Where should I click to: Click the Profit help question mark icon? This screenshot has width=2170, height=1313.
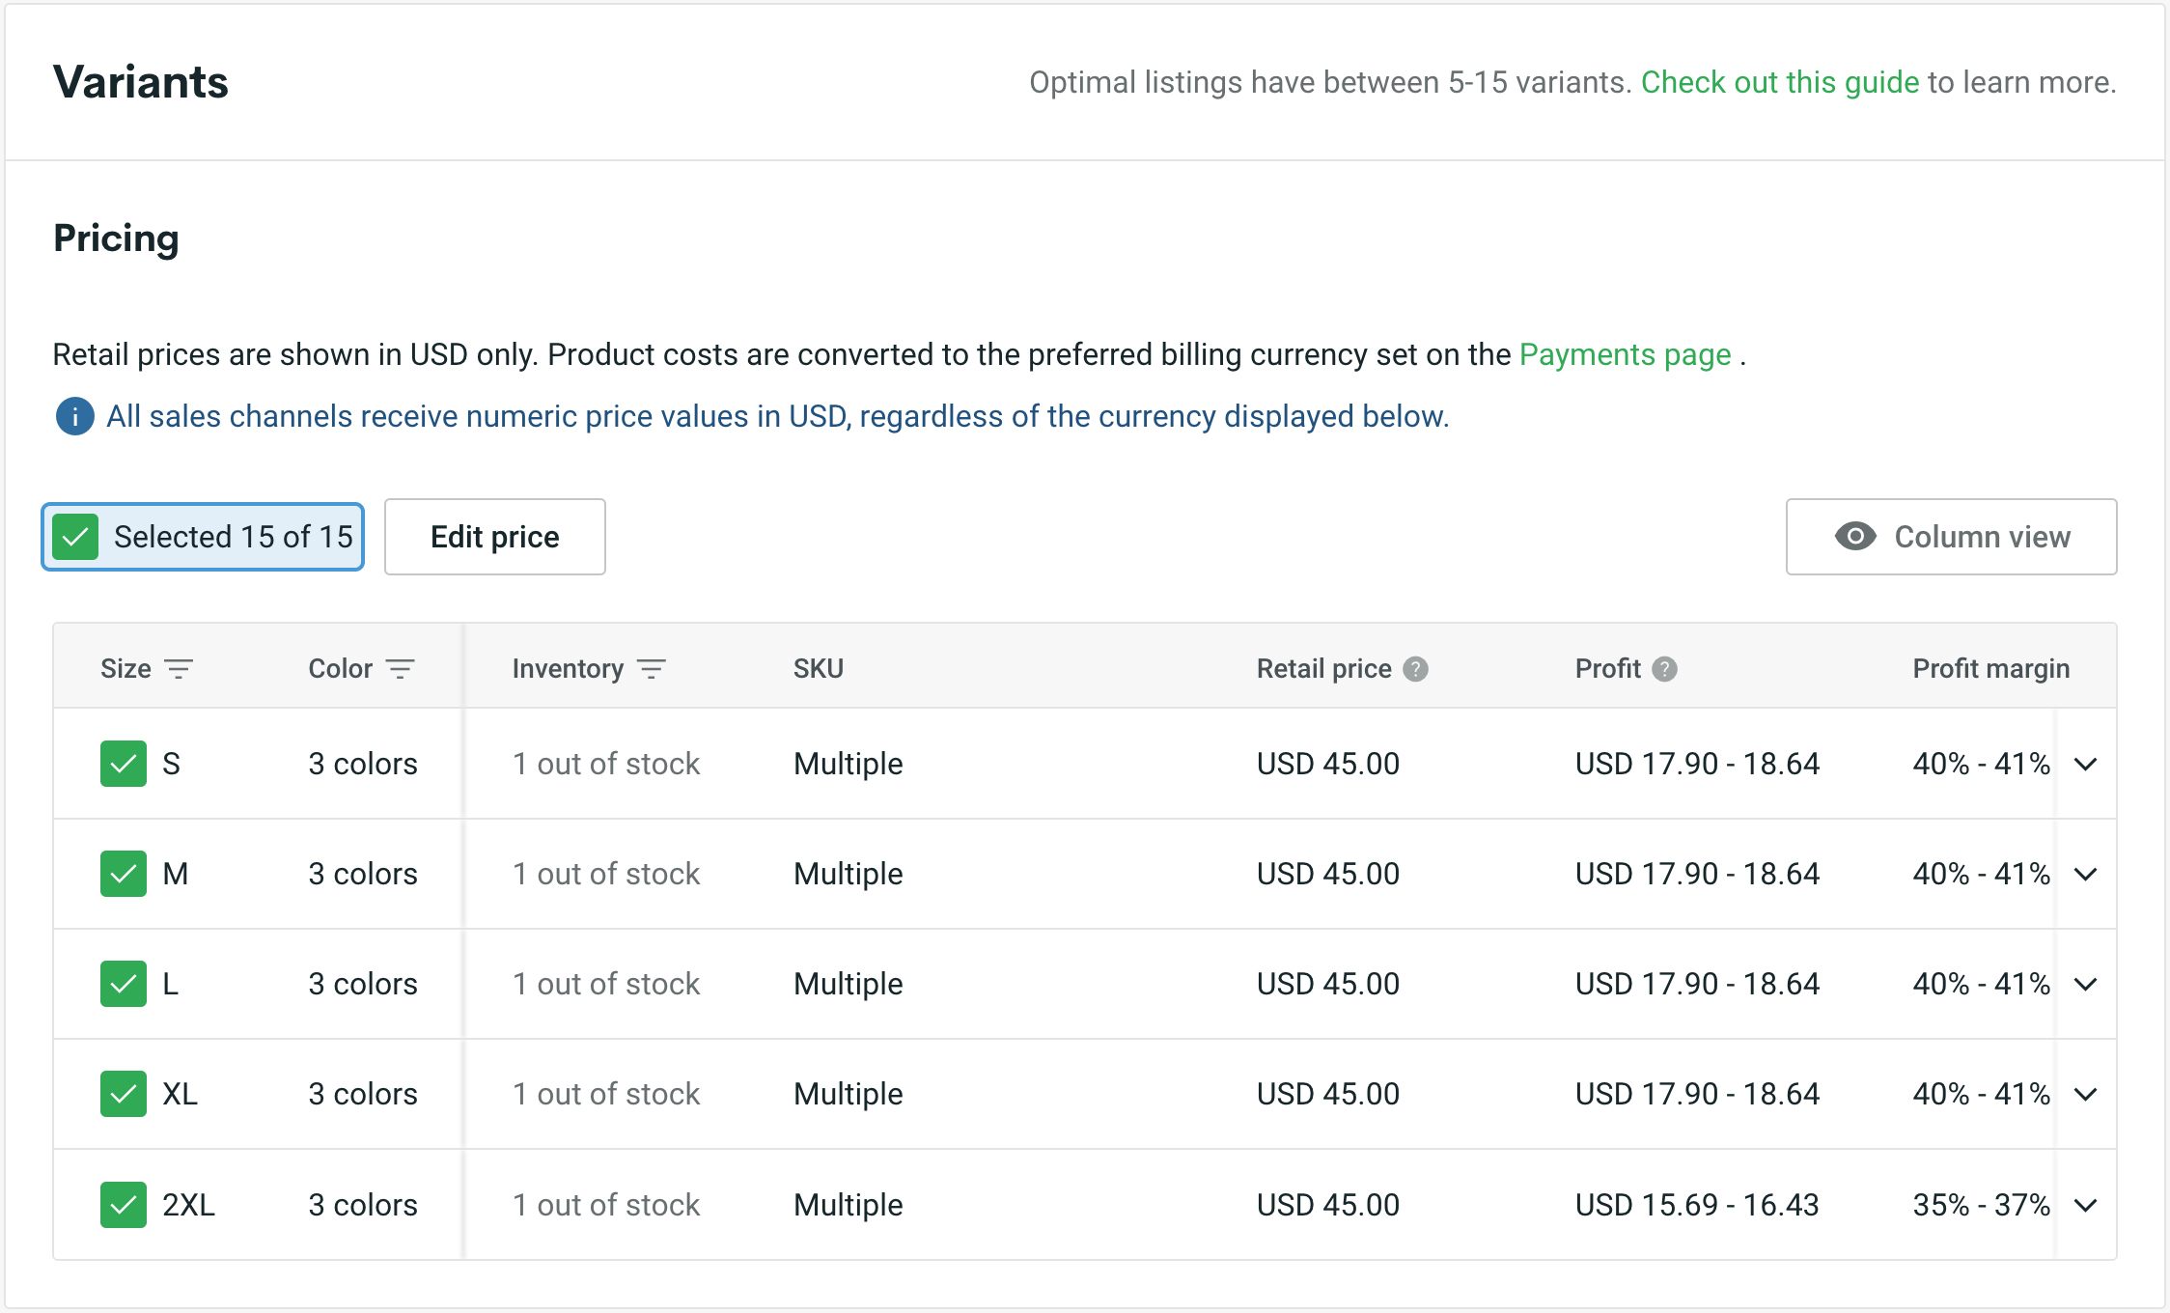click(x=1664, y=669)
